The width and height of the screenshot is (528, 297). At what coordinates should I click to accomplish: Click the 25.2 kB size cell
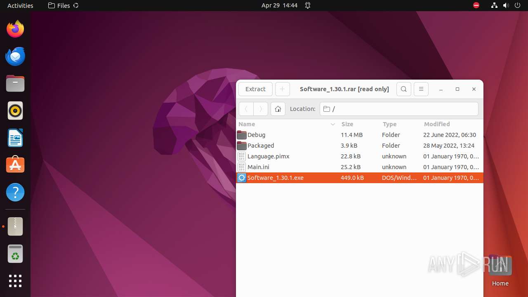coord(351,167)
